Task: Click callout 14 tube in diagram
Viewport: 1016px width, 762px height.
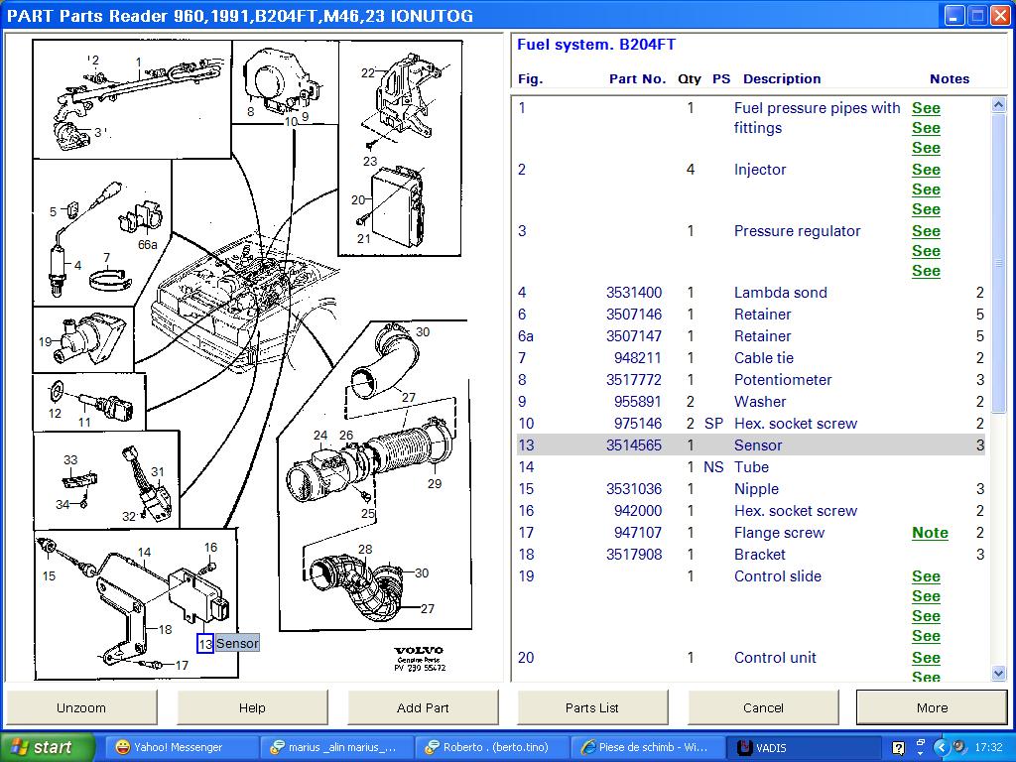Action: (x=144, y=552)
